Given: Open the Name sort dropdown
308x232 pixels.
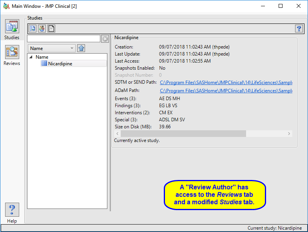Looking at the screenshot, I should 52,48.
